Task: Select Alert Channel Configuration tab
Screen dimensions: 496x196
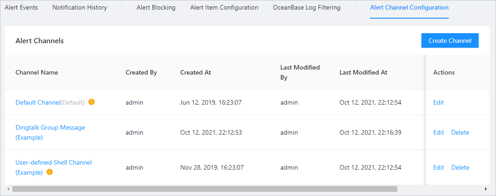Action: click(409, 8)
